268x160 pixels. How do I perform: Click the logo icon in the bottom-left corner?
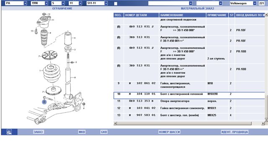click(9, 132)
